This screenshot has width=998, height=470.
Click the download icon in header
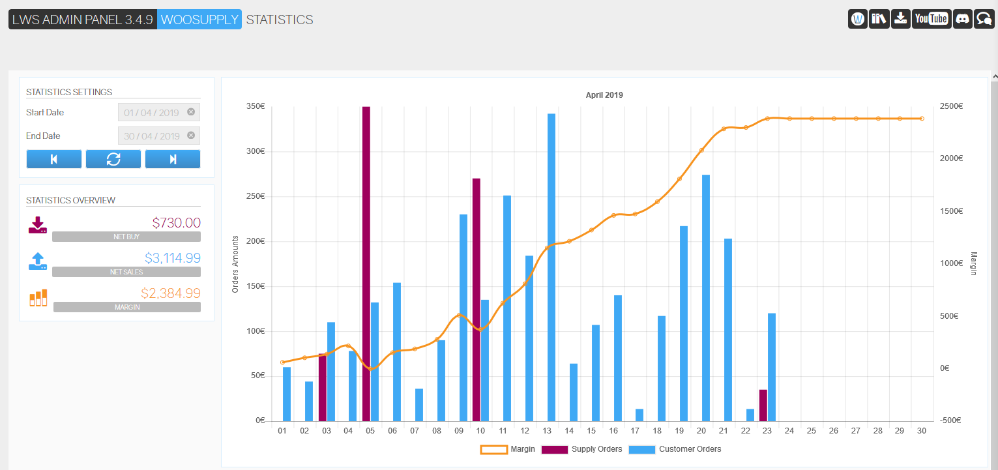900,19
